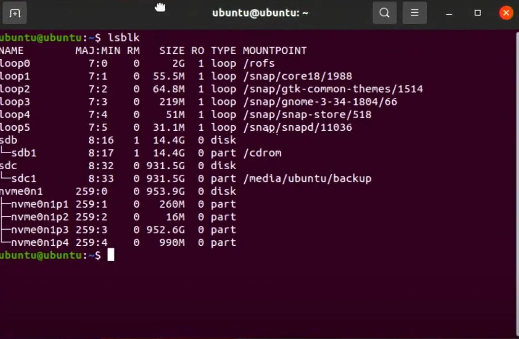Click the TYPE column header
This screenshot has width=519, height=339.
[224, 51]
